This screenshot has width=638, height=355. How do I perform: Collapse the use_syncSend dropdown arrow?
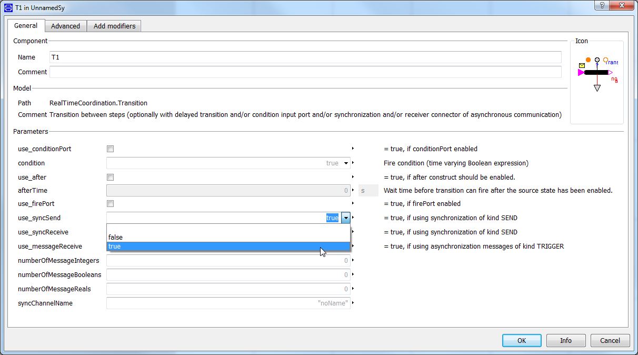[345, 218]
